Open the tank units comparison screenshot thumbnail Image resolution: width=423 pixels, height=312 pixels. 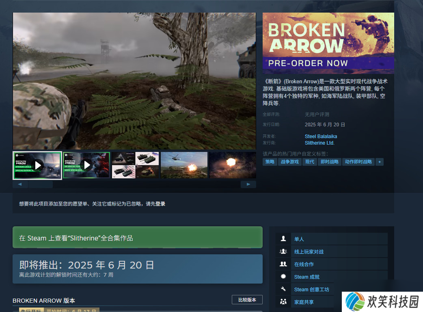click(136, 165)
